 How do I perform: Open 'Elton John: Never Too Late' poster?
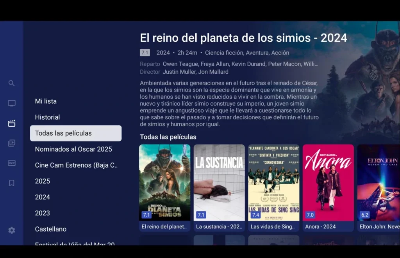379,183
